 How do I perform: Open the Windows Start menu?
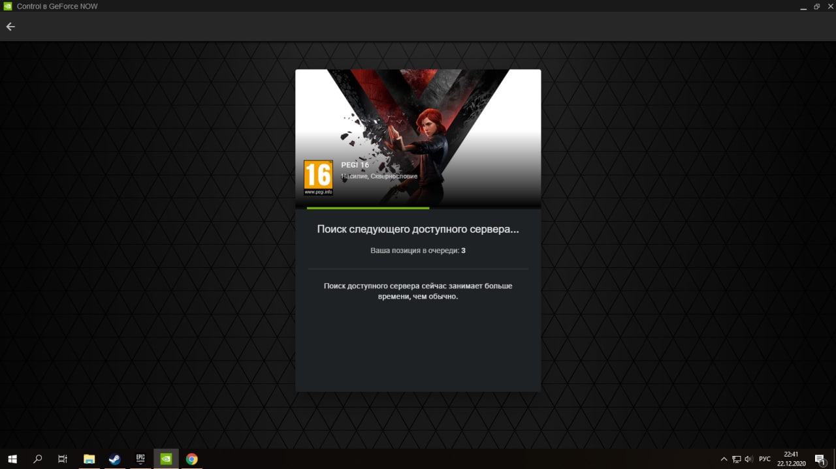tap(12, 459)
